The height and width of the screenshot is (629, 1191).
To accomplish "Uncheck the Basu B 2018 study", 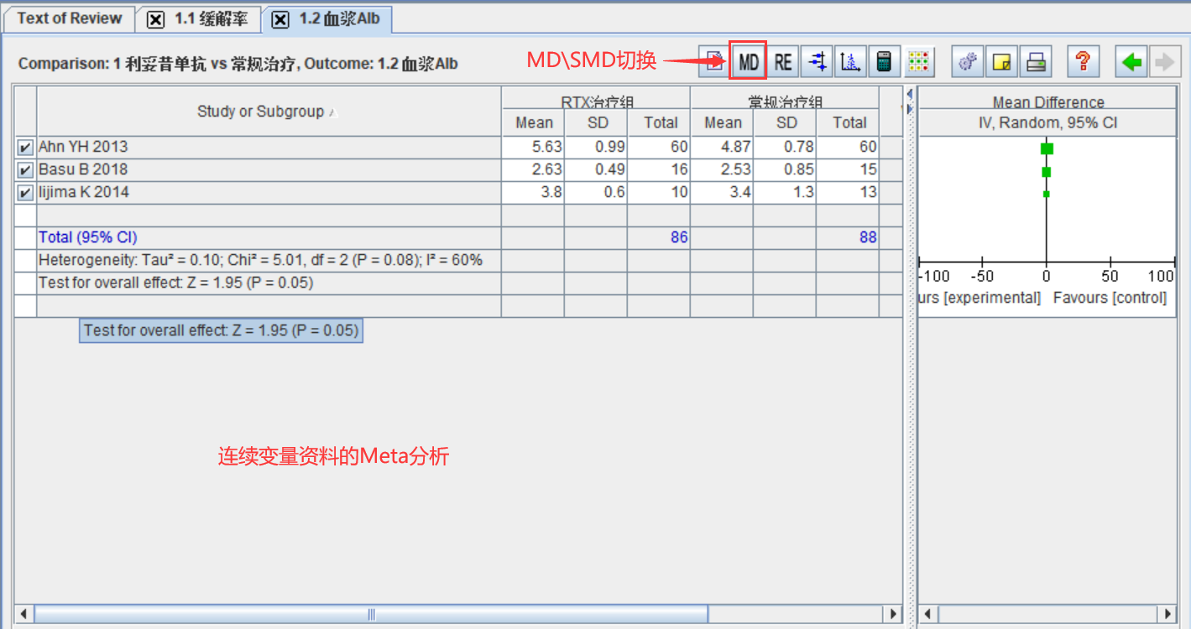I will 24,169.
